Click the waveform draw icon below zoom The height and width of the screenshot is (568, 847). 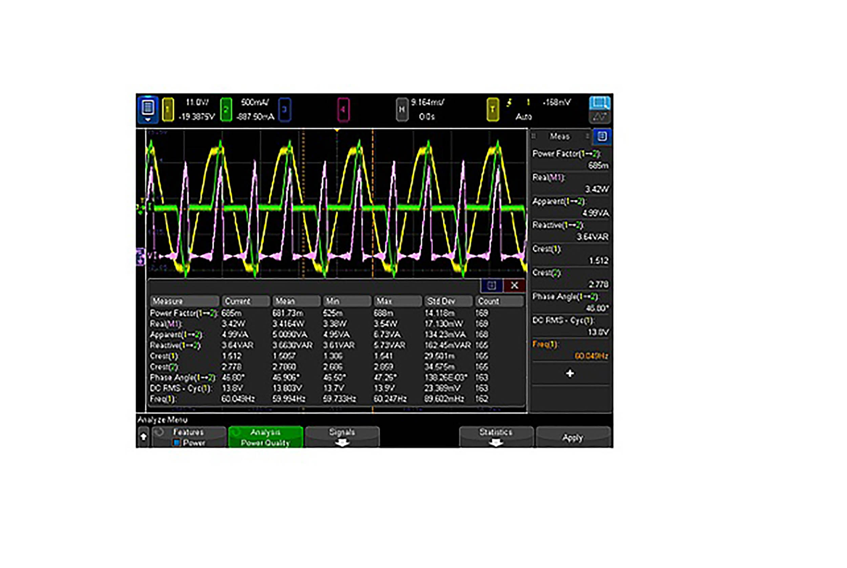click(x=599, y=117)
